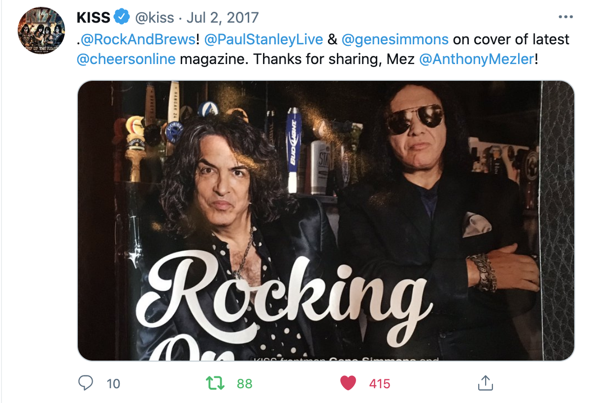Click the green retweet arrows icon
Screen dimensions: 589x403
(x=215, y=383)
